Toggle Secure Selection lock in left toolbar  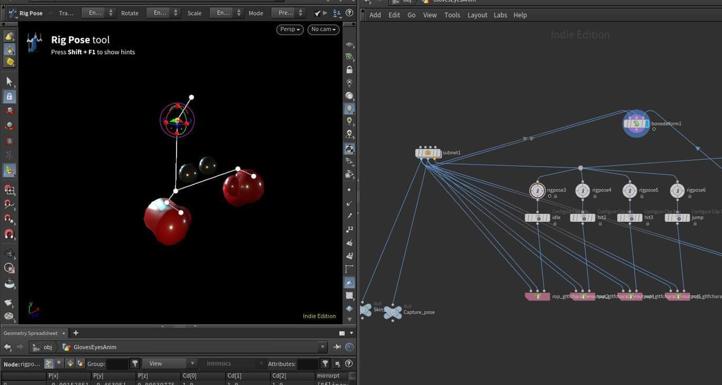10,96
